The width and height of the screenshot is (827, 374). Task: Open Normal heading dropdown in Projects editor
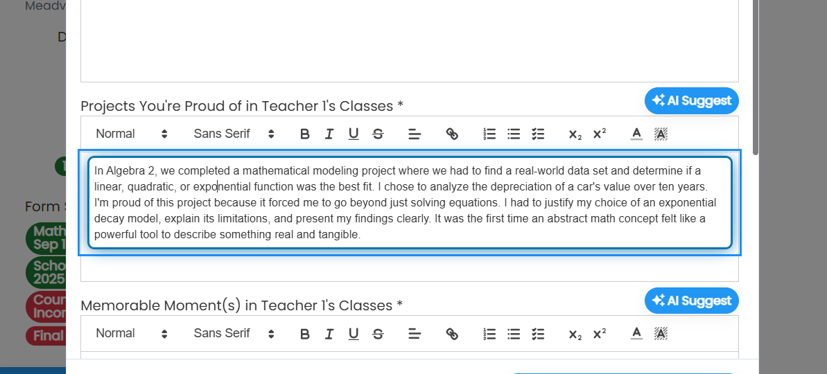(x=131, y=134)
